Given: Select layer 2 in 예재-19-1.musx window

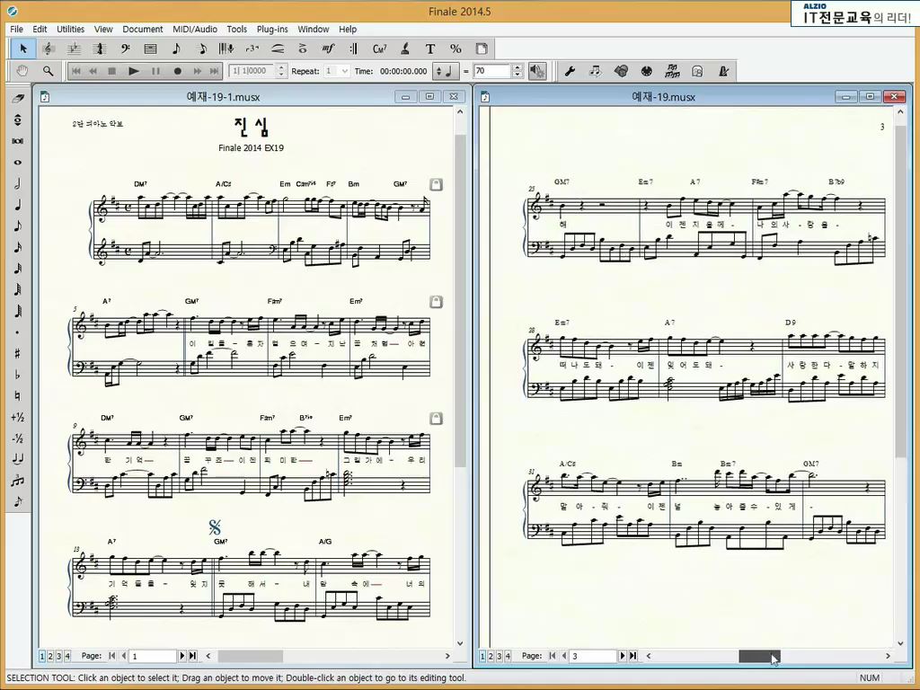Looking at the screenshot, I should (x=50, y=655).
